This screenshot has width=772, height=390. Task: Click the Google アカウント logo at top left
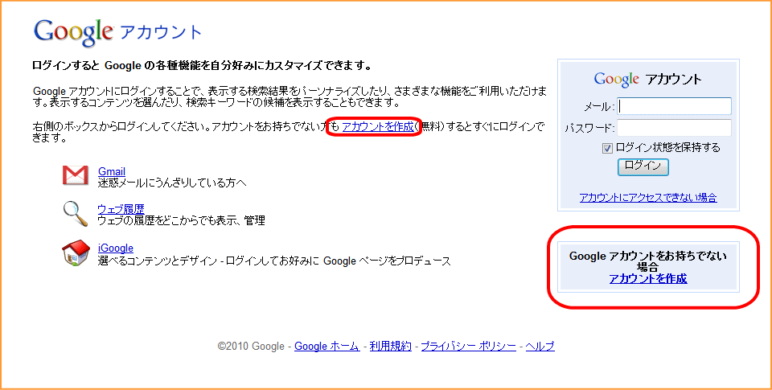pos(117,32)
